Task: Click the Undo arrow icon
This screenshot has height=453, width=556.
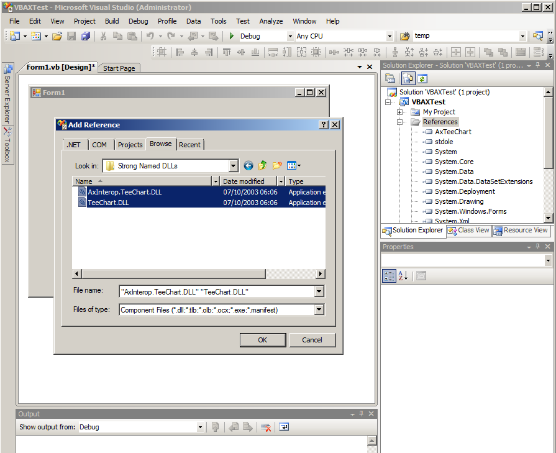Action: point(150,36)
